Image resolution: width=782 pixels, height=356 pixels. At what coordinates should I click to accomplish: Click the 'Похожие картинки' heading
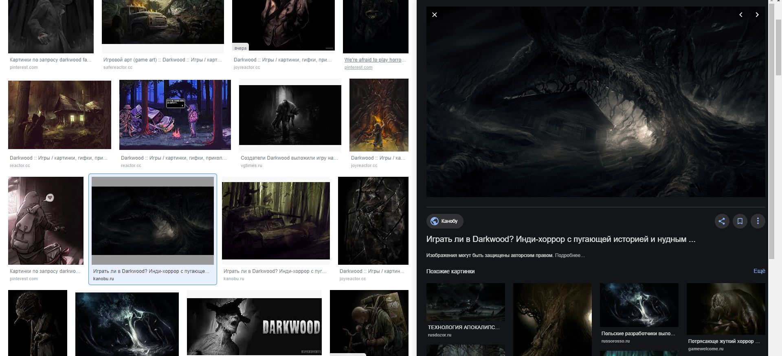pos(450,271)
